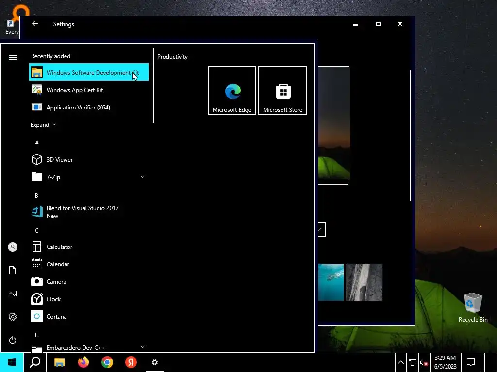The image size is (497, 372).
Task: Launch Windows Software Development Kit entry
Action: tap(89, 73)
